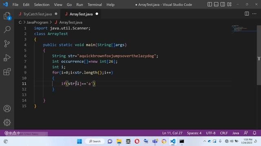This screenshot has width=261, height=146.
Task: Open File Explorer from taskbar
Action: click(x=119, y=142)
